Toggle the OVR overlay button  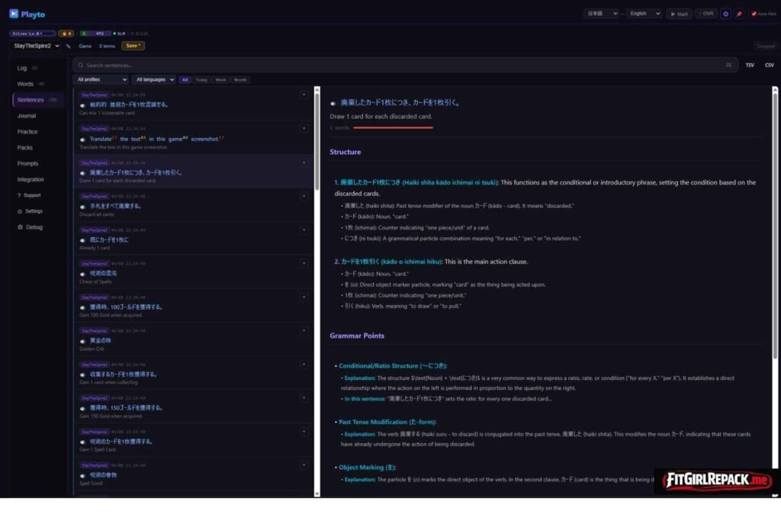pyautogui.click(x=705, y=14)
